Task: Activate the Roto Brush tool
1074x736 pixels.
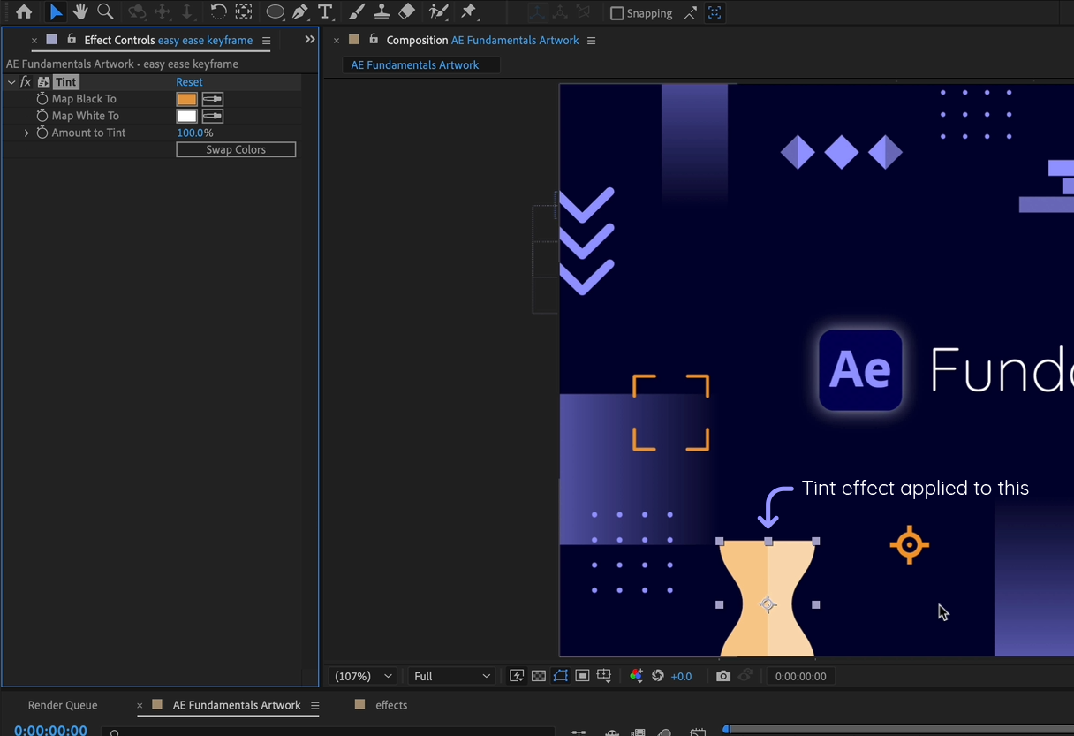Action: click(x=437, y=12)
